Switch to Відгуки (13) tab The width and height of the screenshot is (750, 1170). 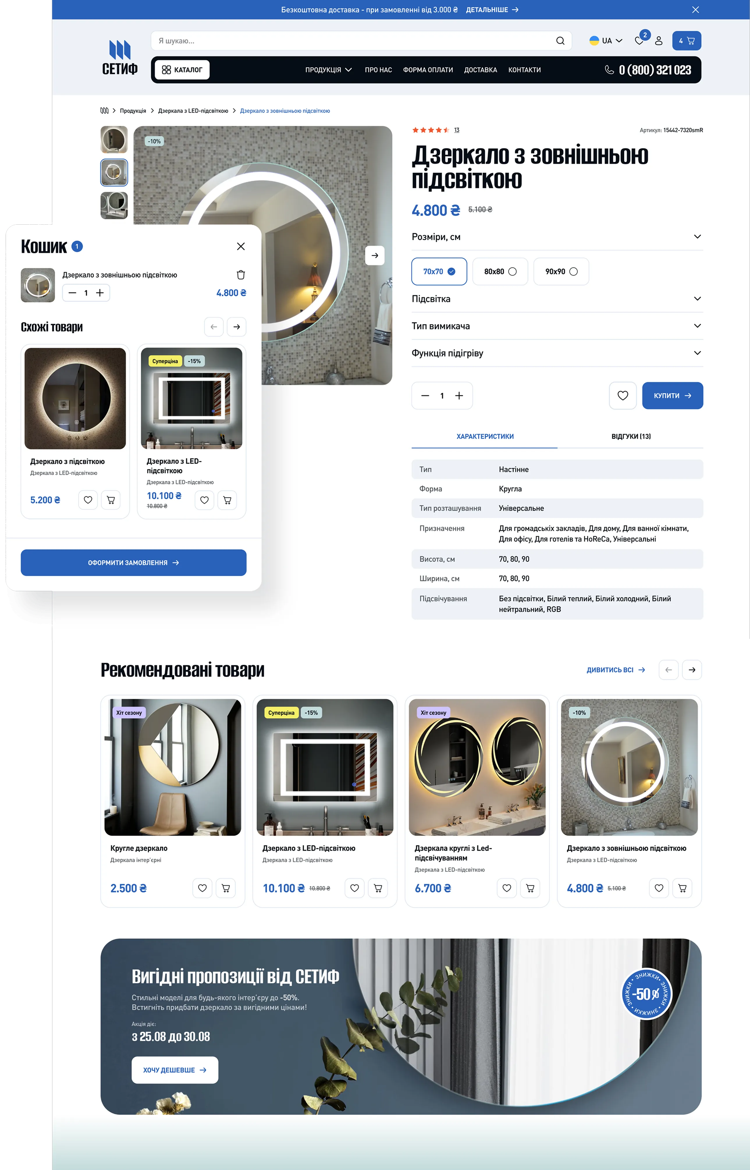point(631,437)
